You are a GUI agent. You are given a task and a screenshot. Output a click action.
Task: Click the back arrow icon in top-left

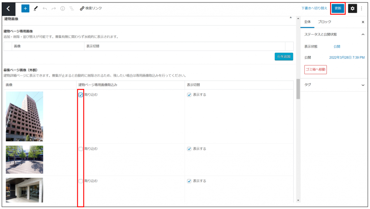click(x=9, y=8)
